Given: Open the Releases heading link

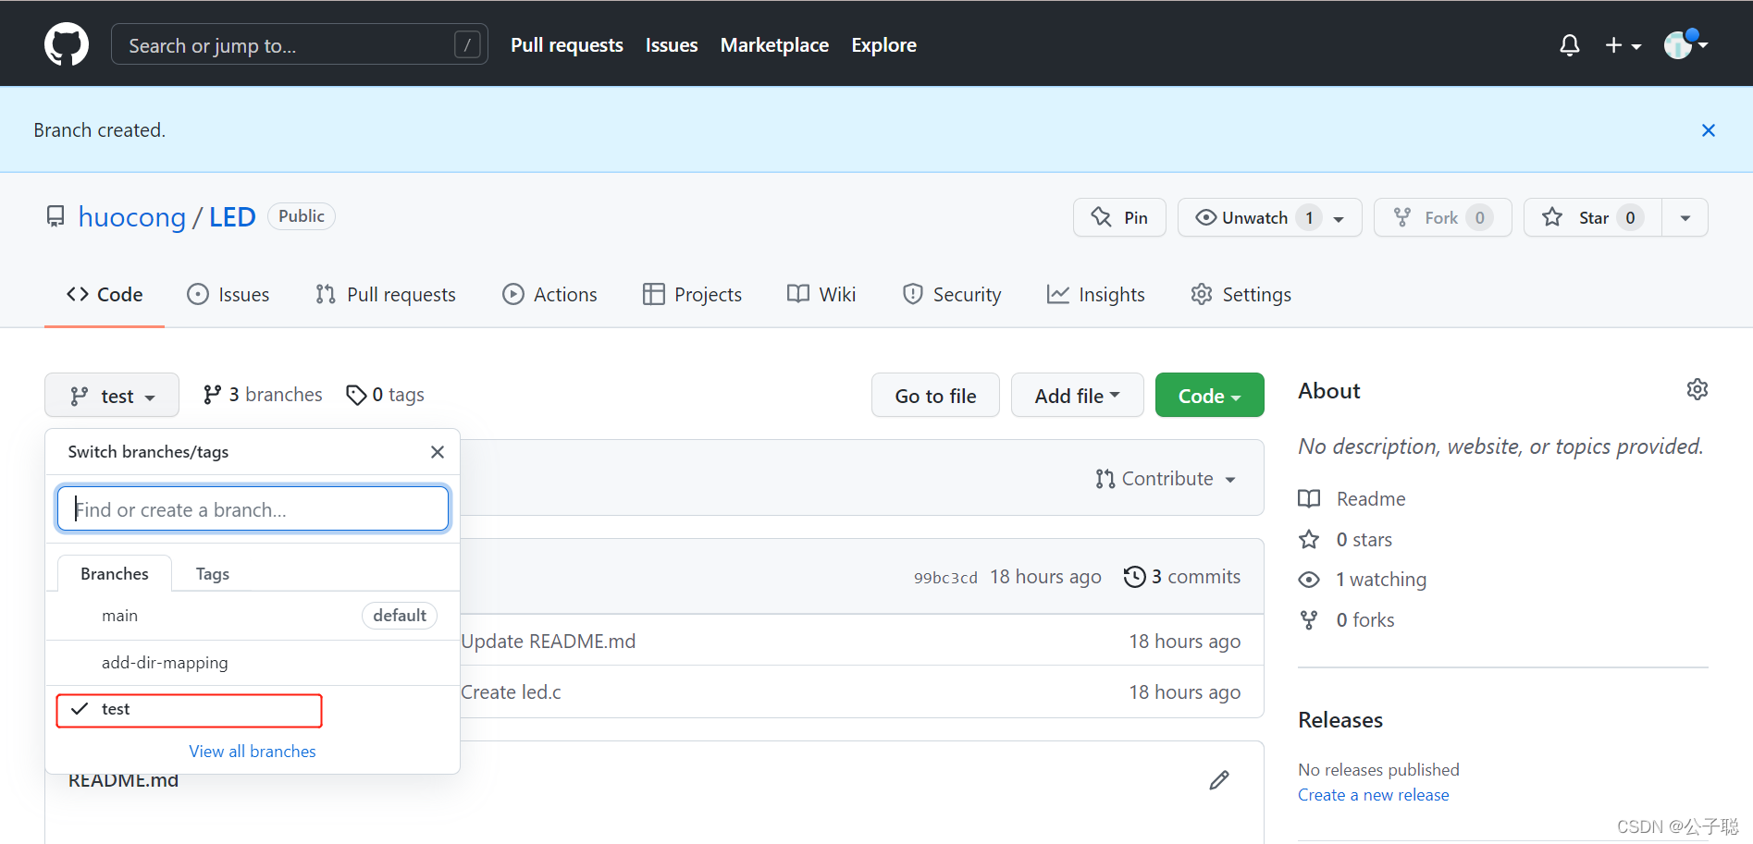Looking at the screenshot, I should [1340, 720].
